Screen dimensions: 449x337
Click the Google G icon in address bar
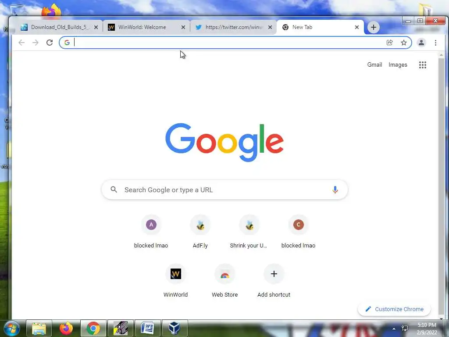[x=67, y=43]
